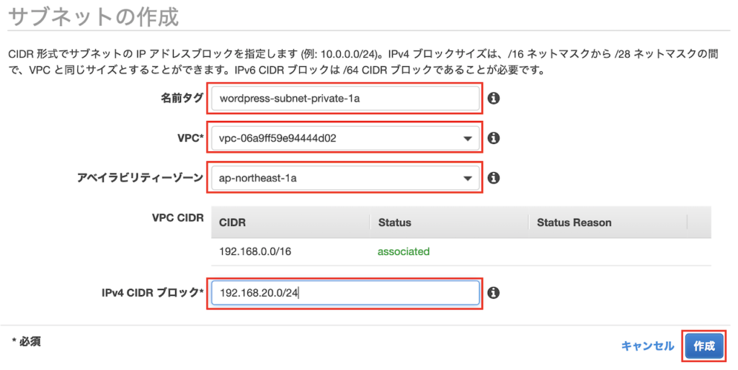The height and width of the screenshot is (370, 738).
Task: Click the IPv4 CIDR ブロック* label
Action: tap(153, 292)
